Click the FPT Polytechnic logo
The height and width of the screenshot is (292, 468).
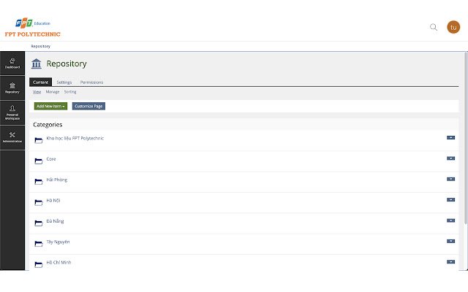(x=32, y=28)
